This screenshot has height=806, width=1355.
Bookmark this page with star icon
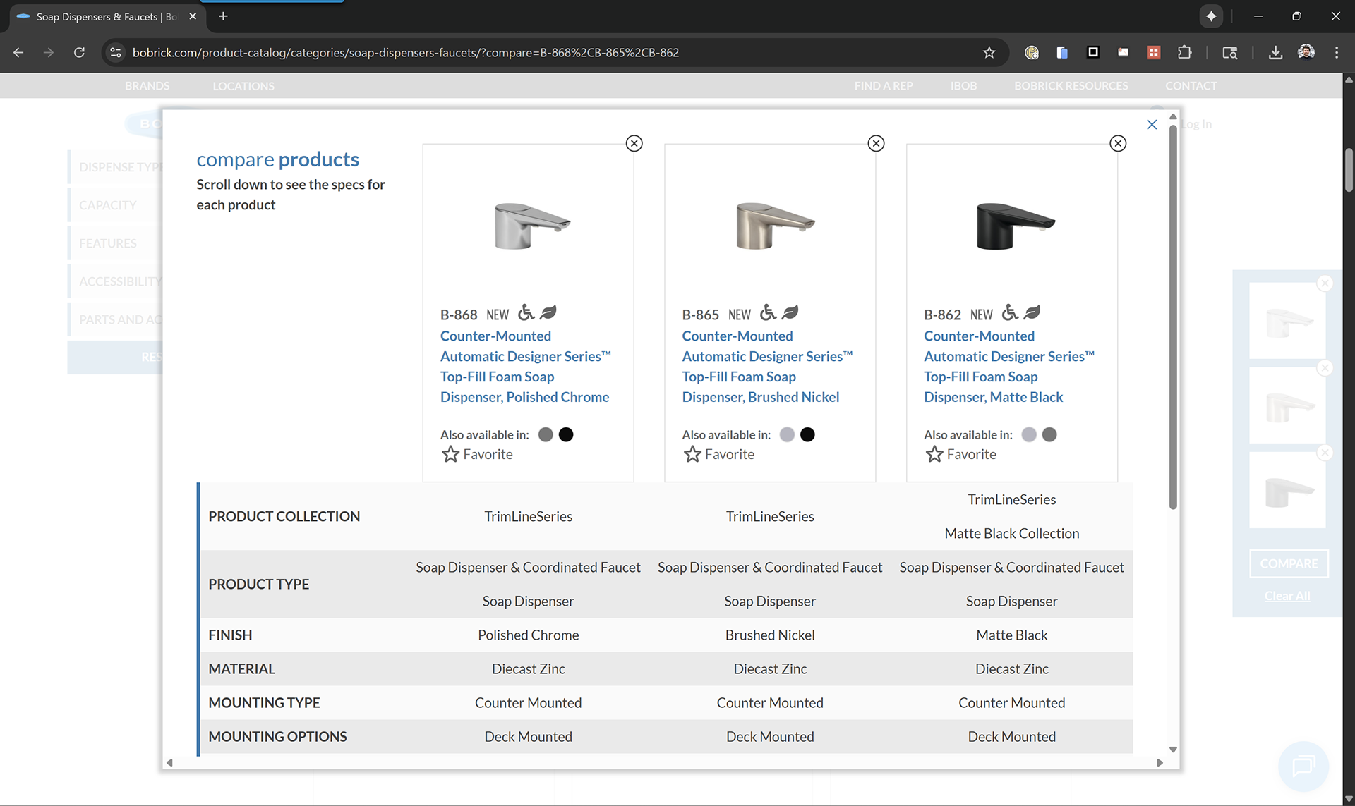[989, 53]
